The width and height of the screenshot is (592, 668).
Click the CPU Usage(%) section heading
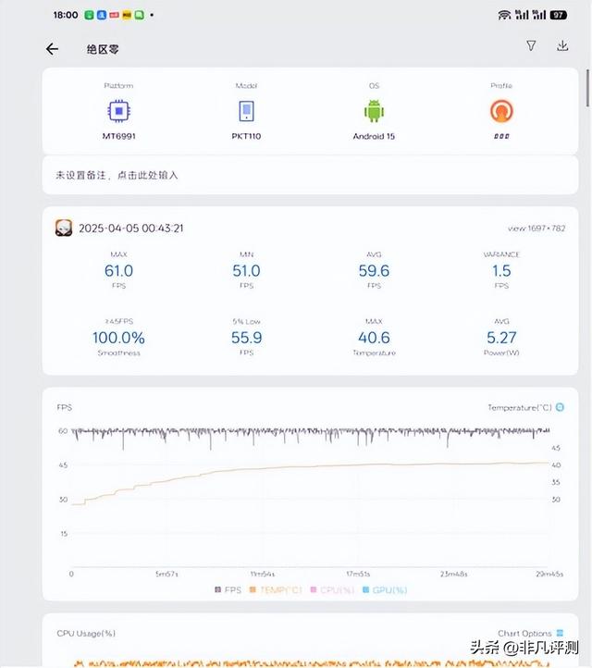(86, 634)
